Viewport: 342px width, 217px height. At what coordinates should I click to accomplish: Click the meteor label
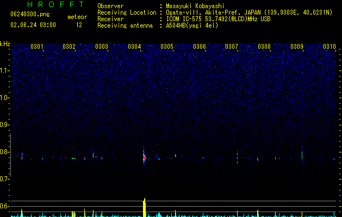tap(77, 17)
